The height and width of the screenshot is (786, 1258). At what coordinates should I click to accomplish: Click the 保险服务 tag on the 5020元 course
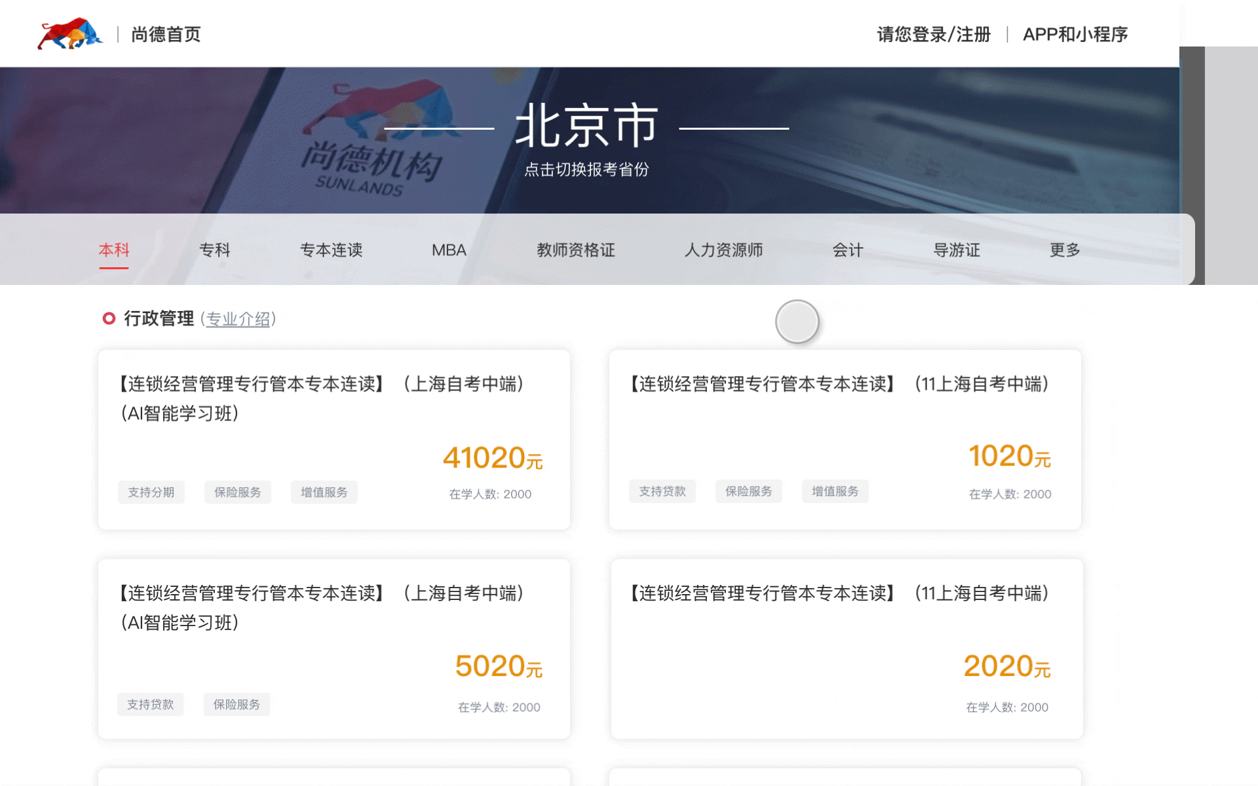point(237,704)
